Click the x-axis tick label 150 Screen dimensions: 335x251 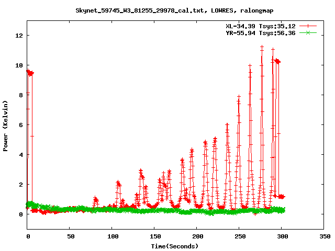pos(155,236)
